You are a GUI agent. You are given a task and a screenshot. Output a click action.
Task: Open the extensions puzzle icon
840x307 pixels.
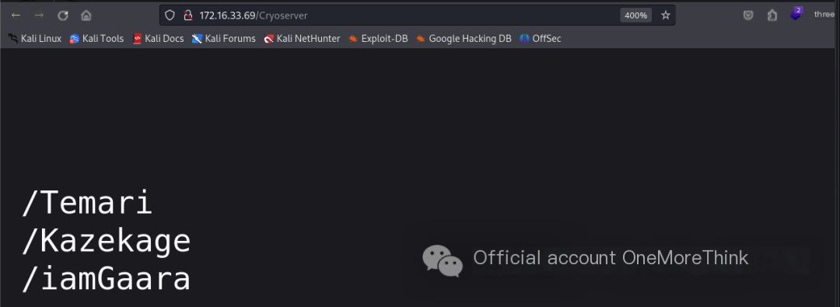click(x=772, y=15)
